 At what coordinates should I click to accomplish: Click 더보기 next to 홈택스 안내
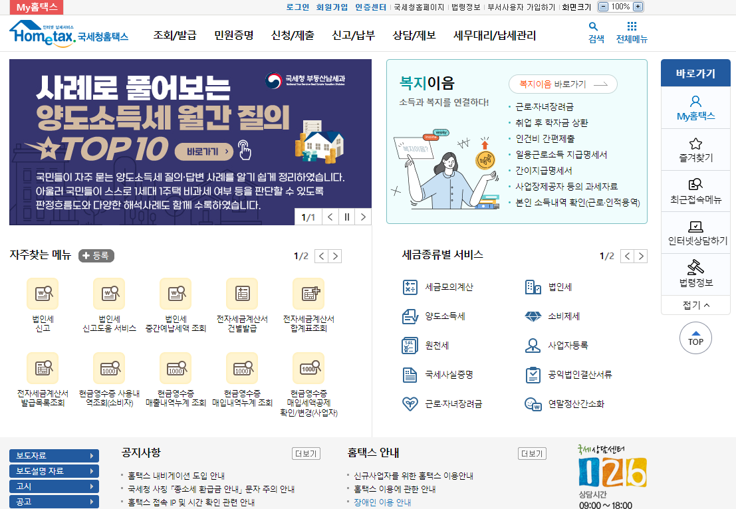pos(533,454)
